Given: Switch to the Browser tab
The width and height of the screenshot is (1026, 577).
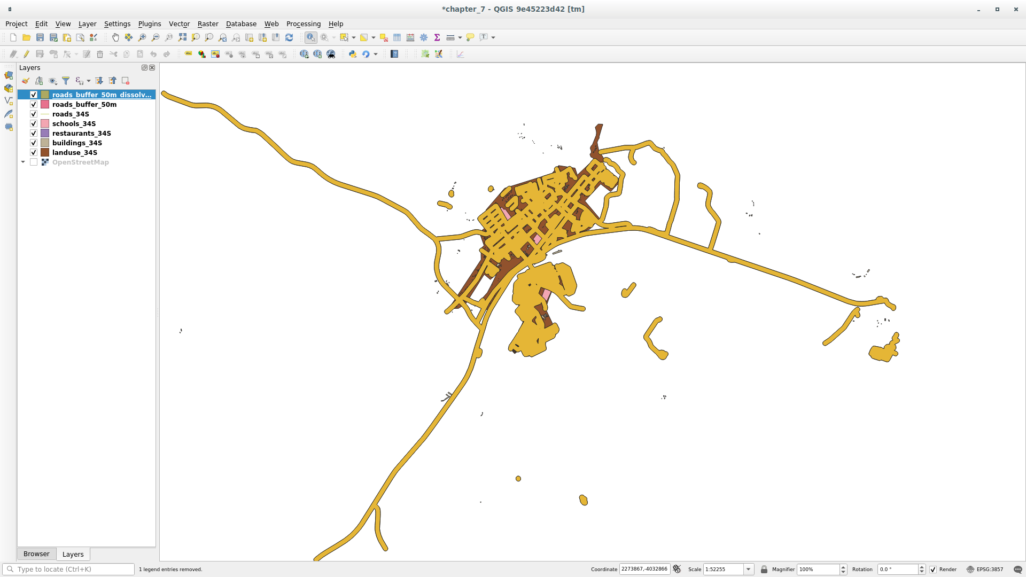Looking at the screenshot, I should [36, 554].
